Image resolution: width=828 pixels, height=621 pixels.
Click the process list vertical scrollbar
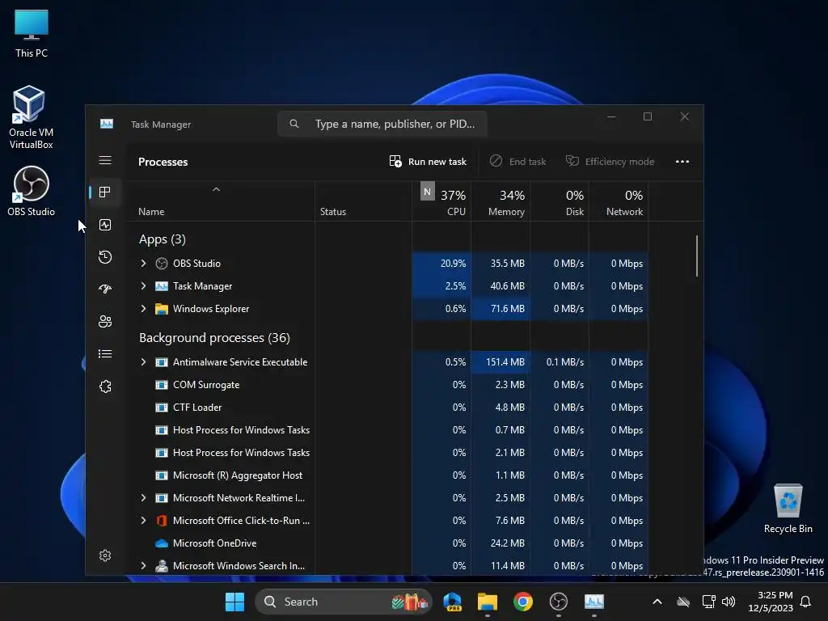coord(696,256)
